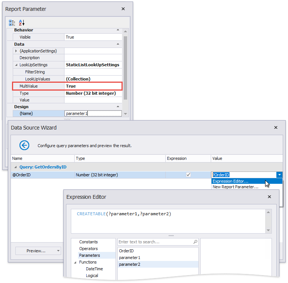Select parameter2 in the parameters list

tap(129, 264)
